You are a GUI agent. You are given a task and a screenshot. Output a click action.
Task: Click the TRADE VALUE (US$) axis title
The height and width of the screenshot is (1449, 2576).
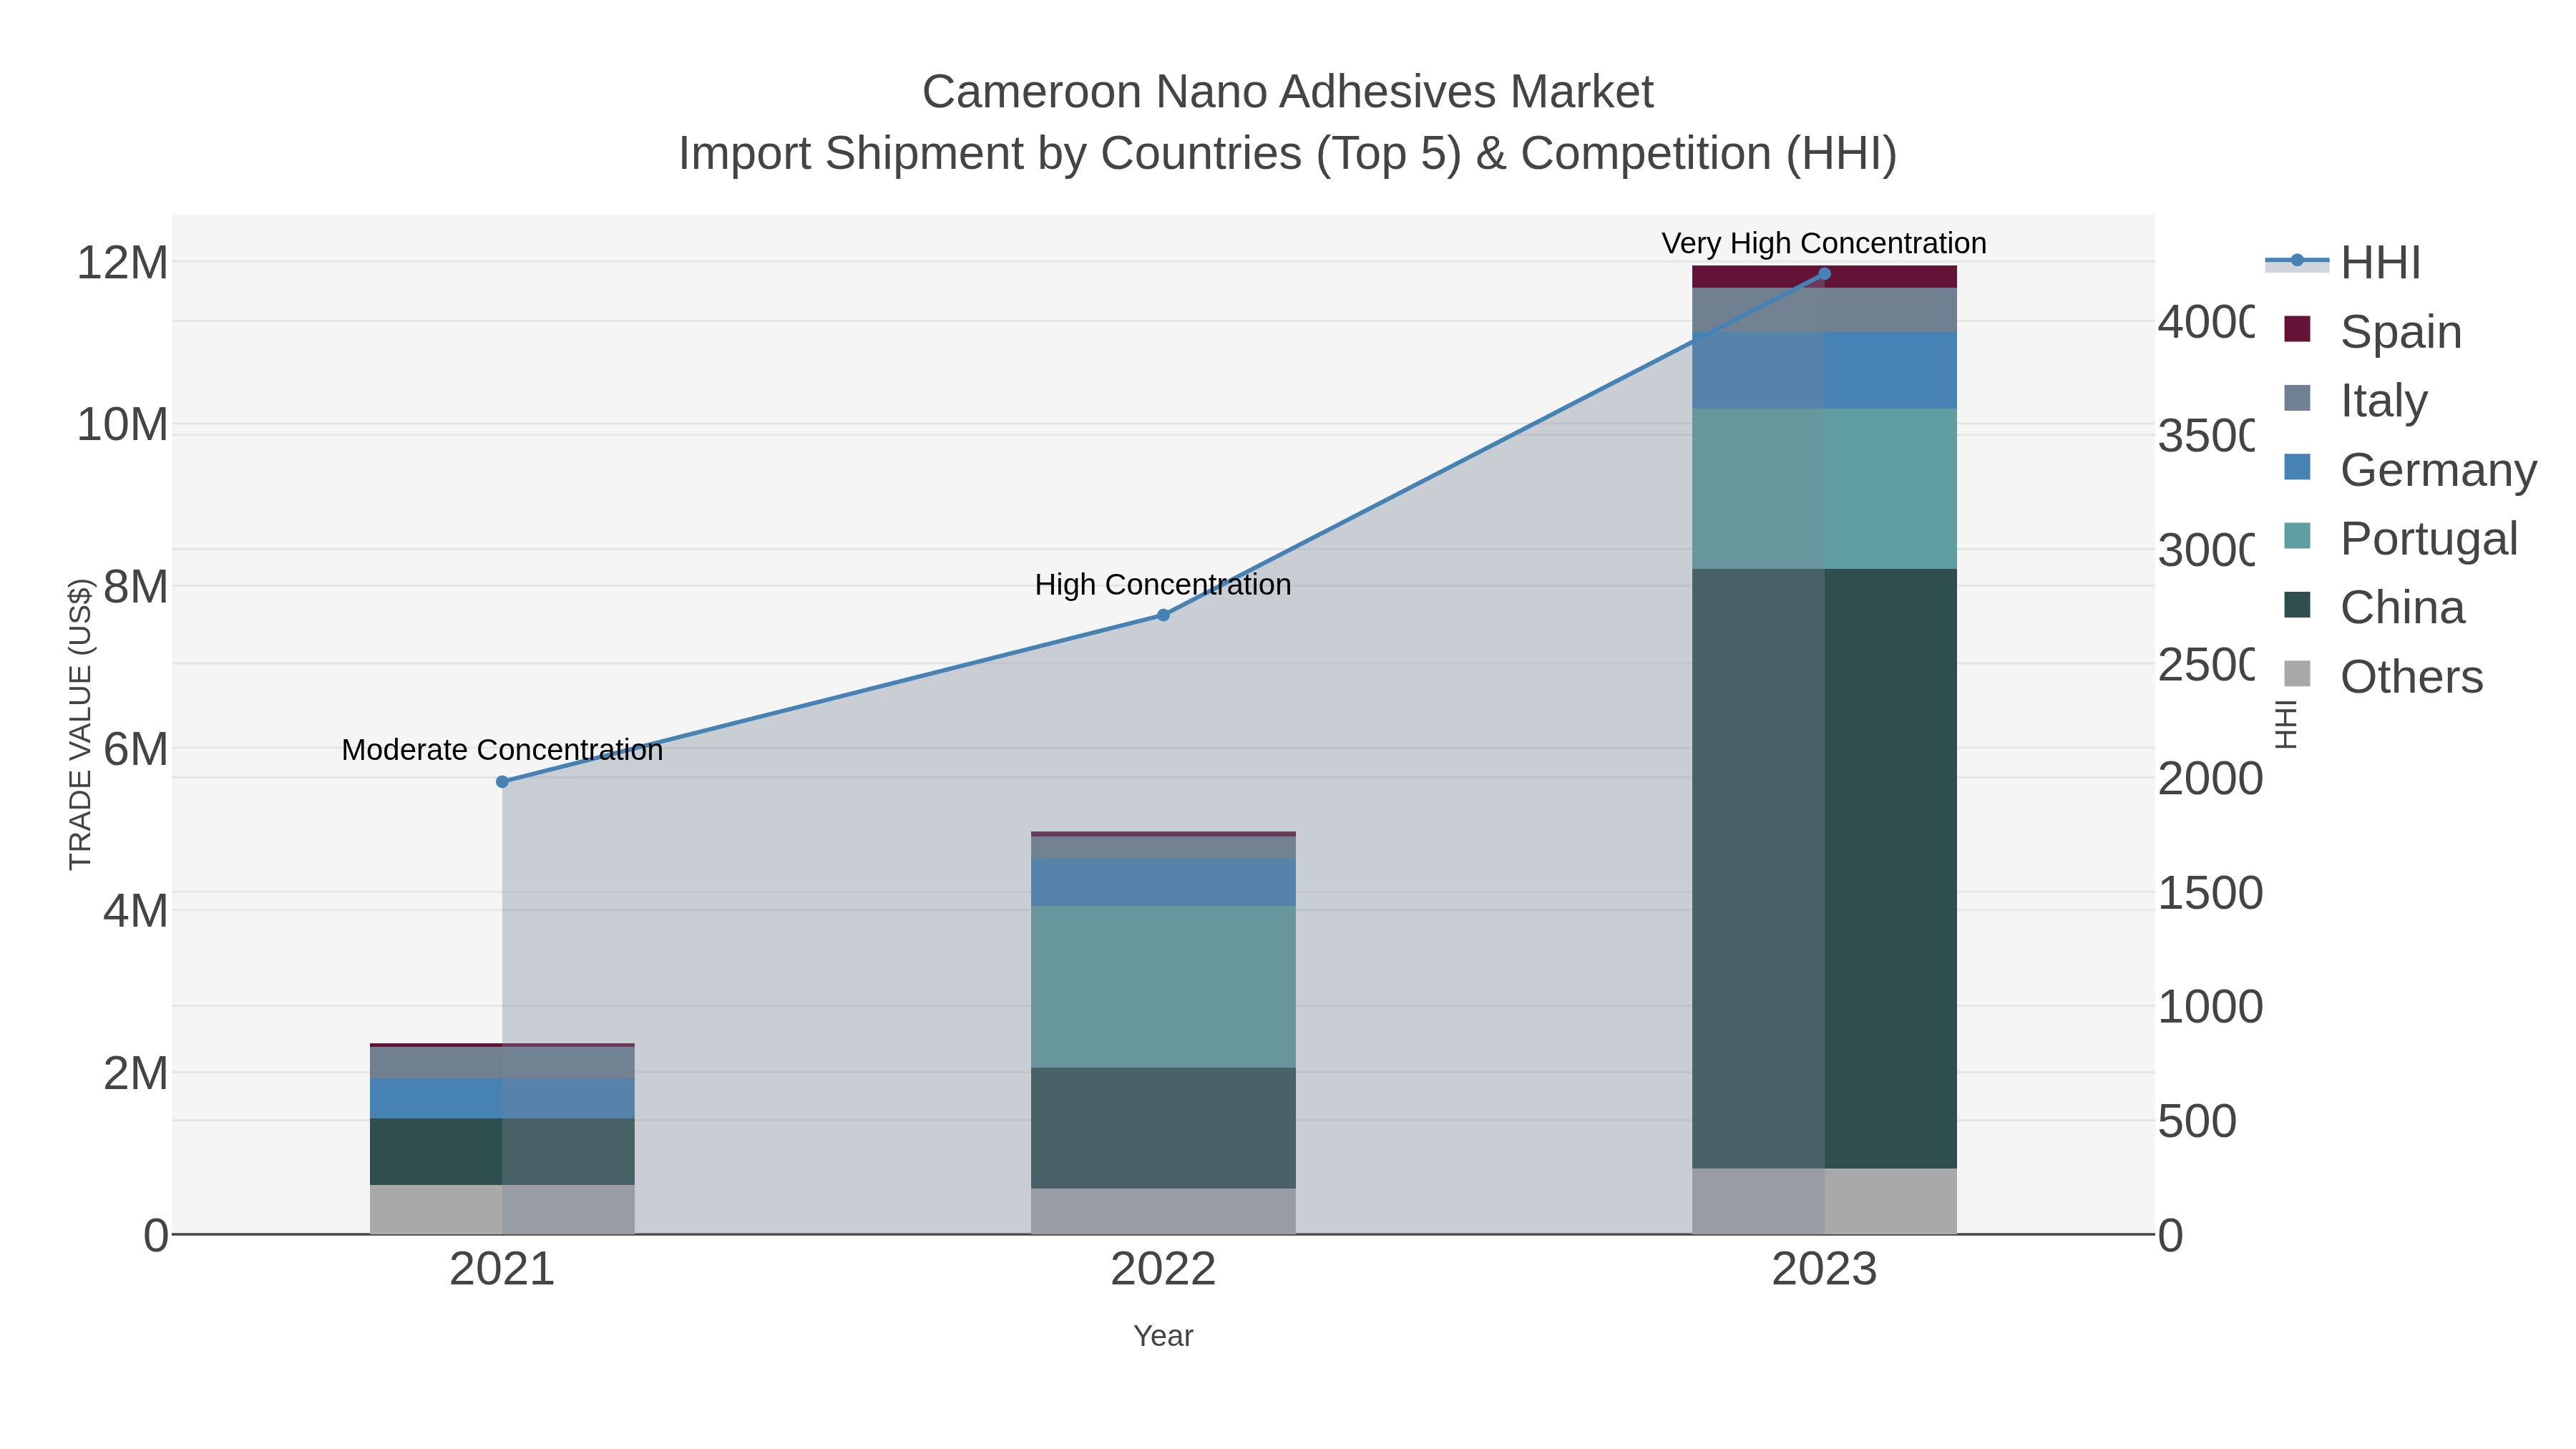click(x=80, y=724)
